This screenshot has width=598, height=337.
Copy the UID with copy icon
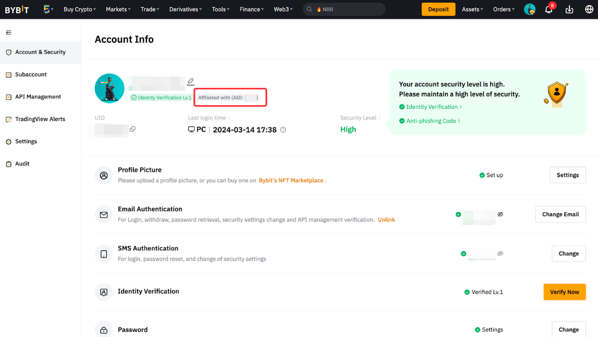click(133, 129)
